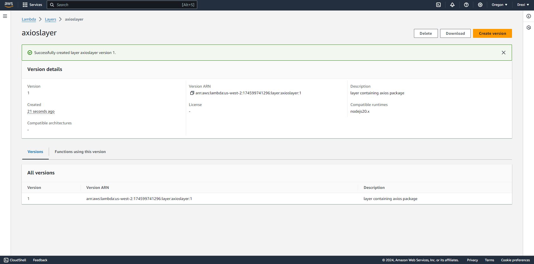
Task: Click the search magnifier icon
Action: [52, 5]
